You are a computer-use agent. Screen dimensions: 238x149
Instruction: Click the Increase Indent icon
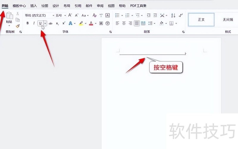point(155,15)
